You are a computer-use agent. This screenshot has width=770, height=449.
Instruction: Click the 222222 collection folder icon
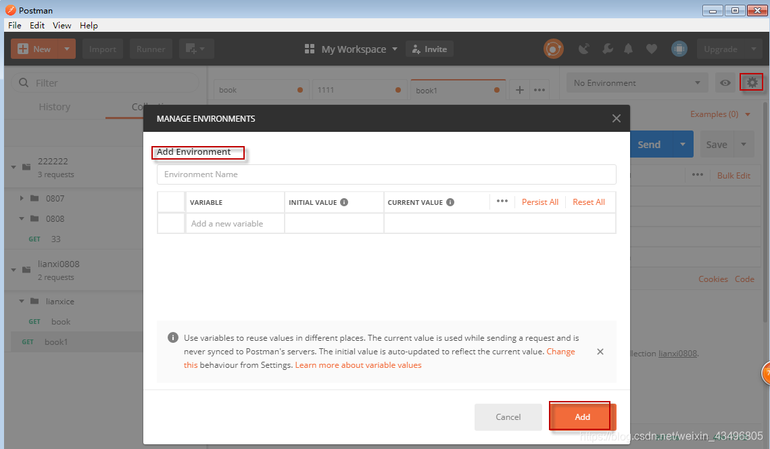26,167
